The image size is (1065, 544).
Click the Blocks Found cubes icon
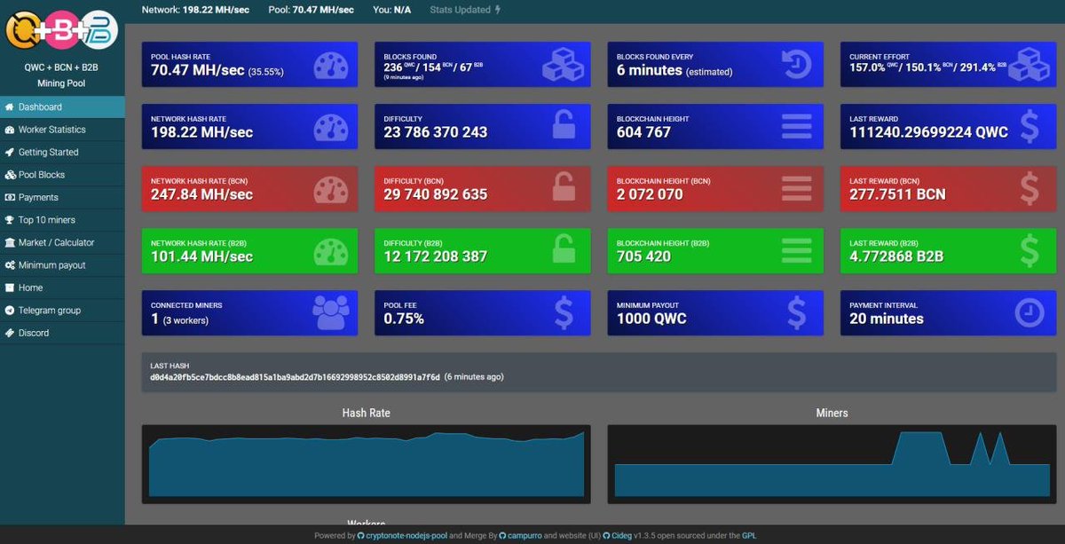pos(562,65)
